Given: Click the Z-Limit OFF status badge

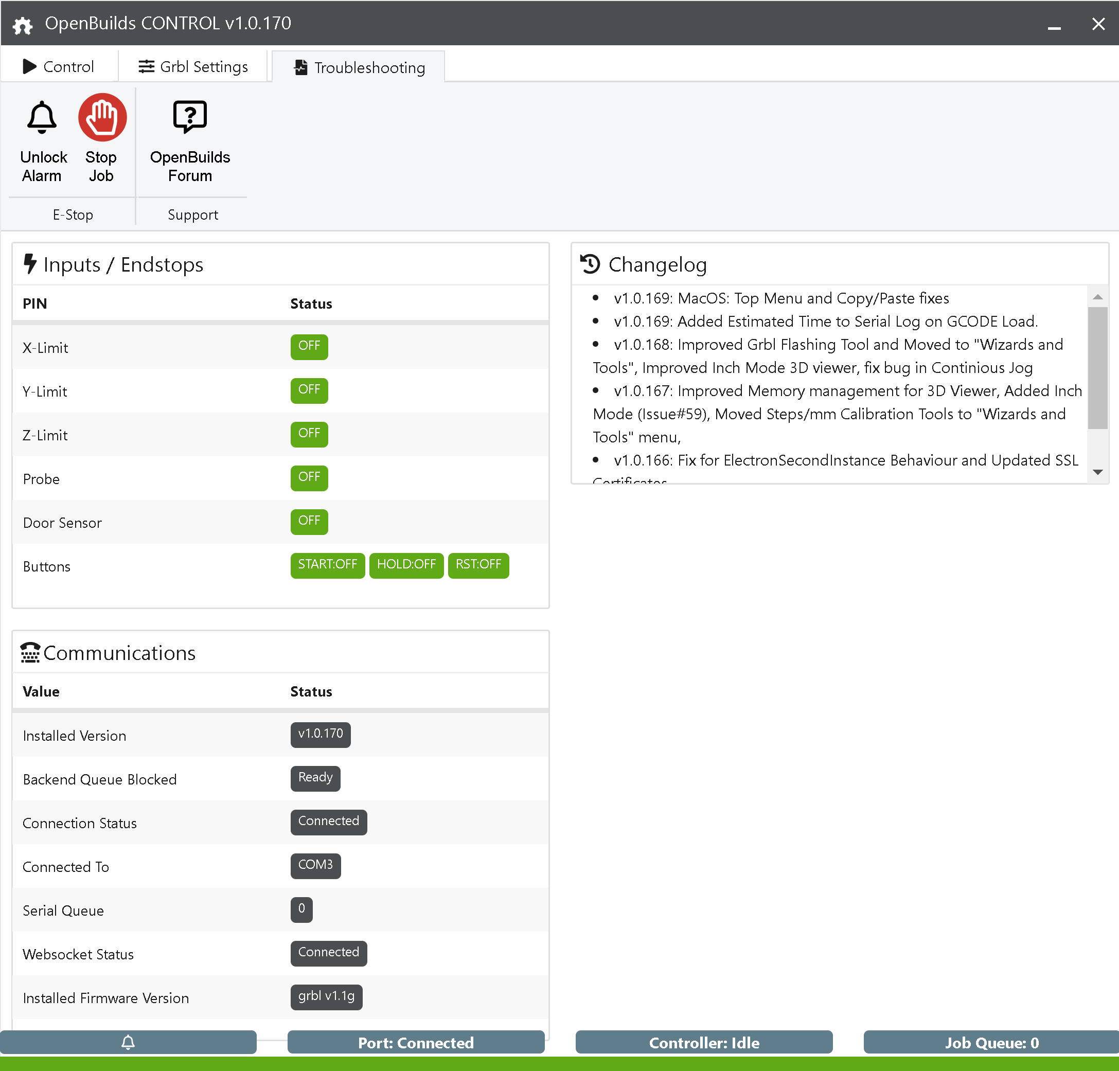Looking at the screenshot, I should [x=309, y=435].
